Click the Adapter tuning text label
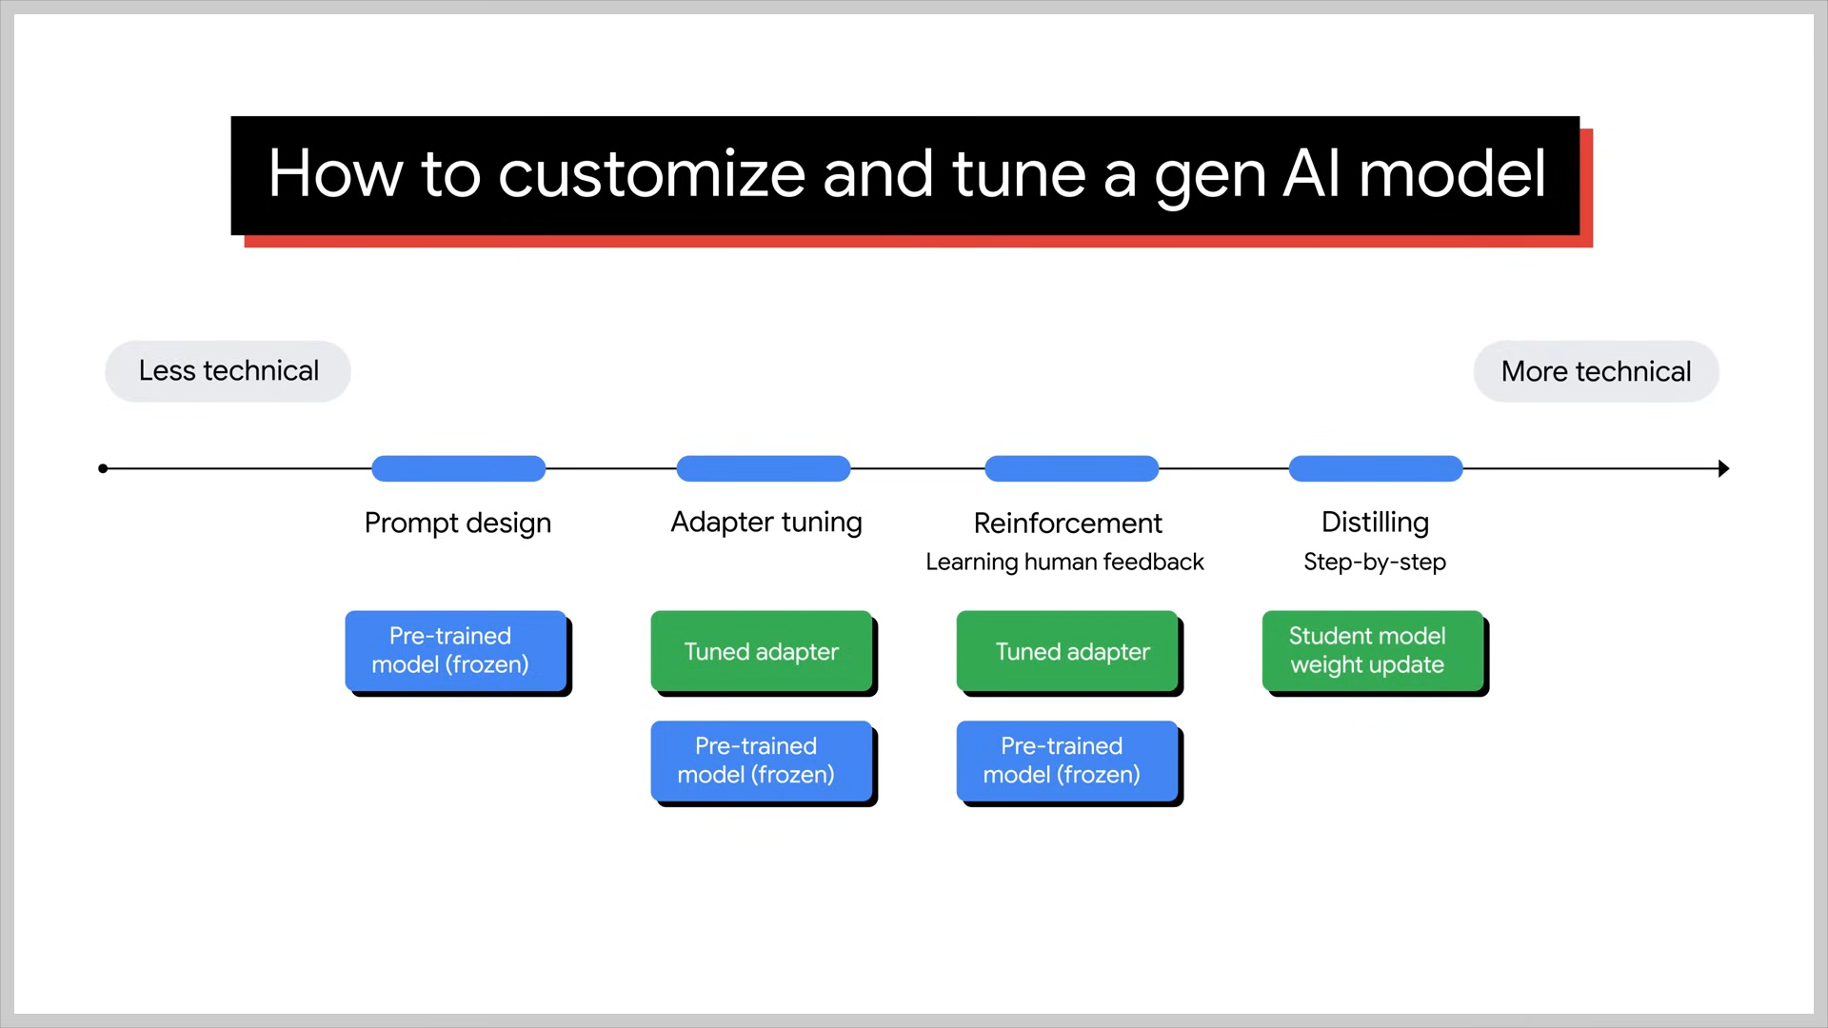 [x=766, y=522]
